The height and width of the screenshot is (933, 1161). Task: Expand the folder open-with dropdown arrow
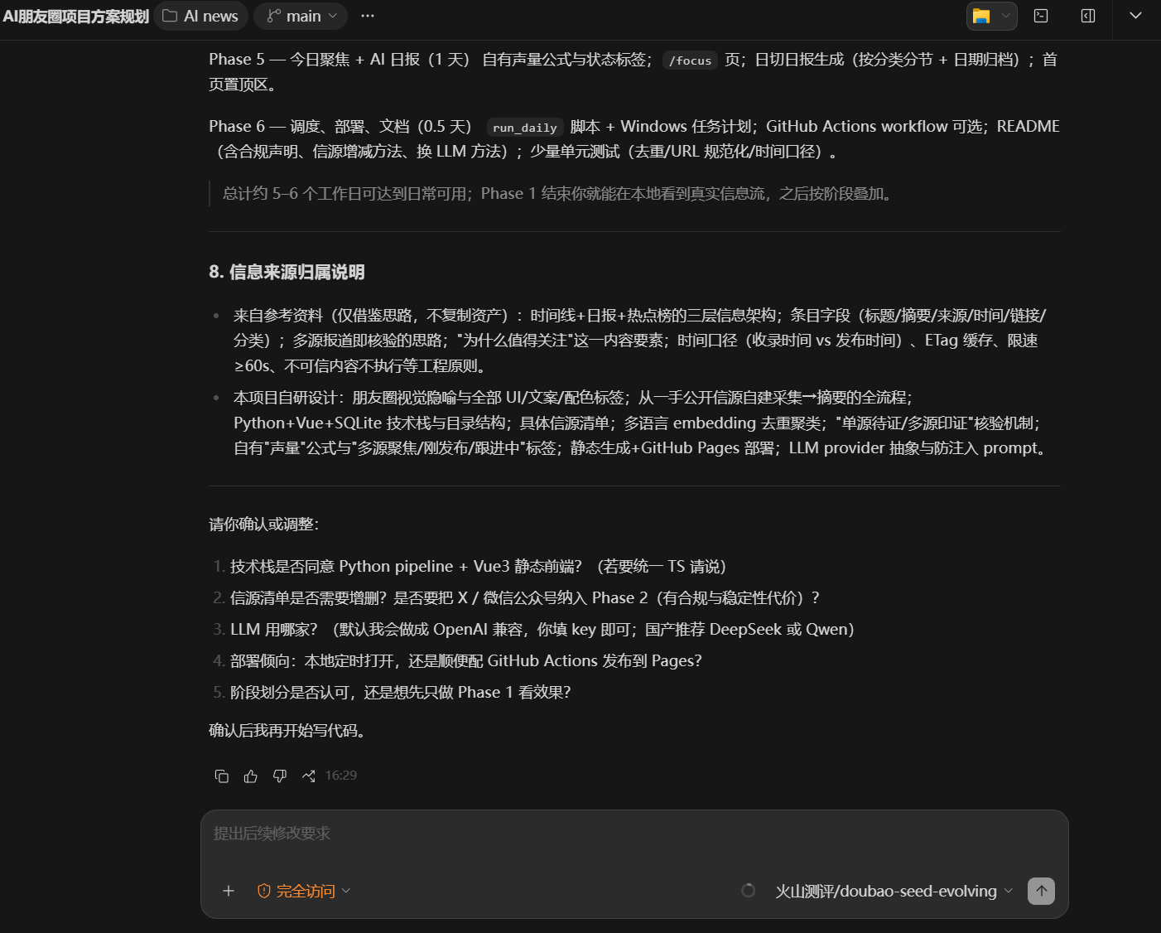click(1005, 16)
